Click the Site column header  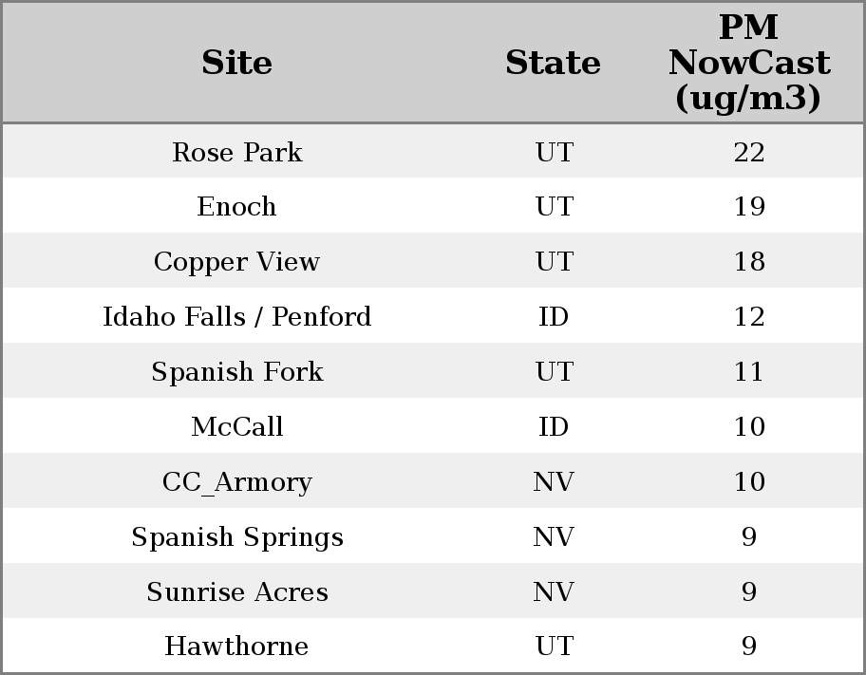point(237,63)
